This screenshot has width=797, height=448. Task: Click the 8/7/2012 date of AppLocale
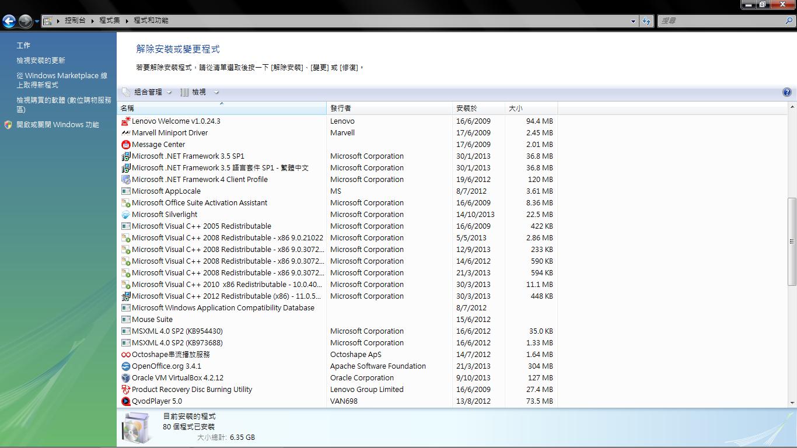tap(471, 191)
